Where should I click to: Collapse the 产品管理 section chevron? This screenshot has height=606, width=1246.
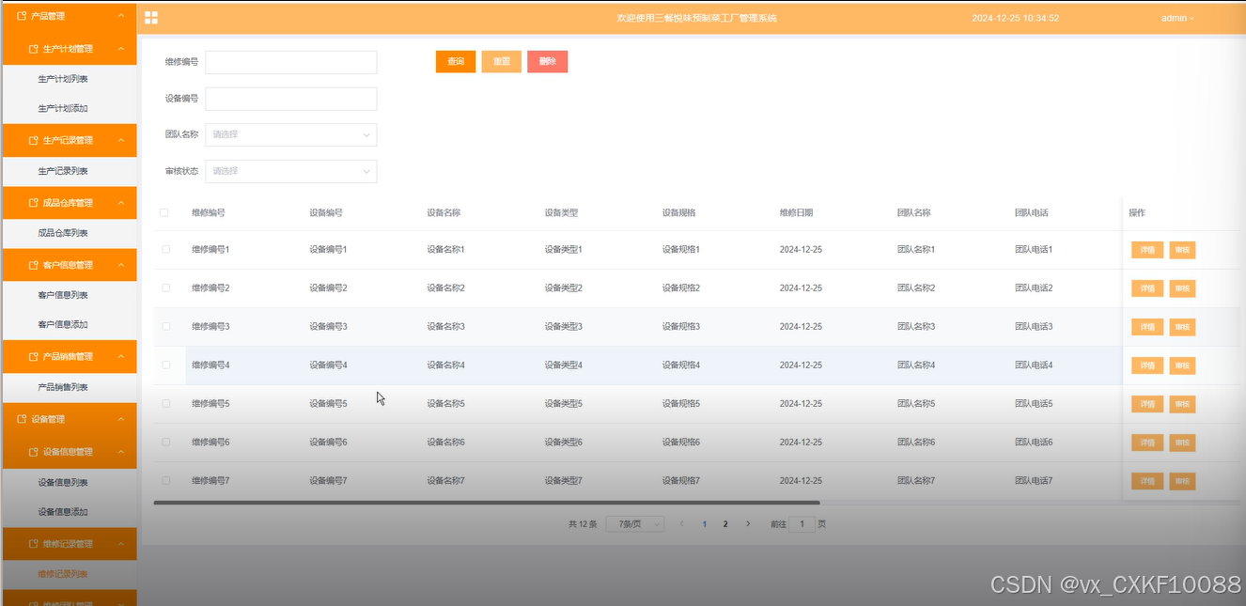tap(120, 16)
